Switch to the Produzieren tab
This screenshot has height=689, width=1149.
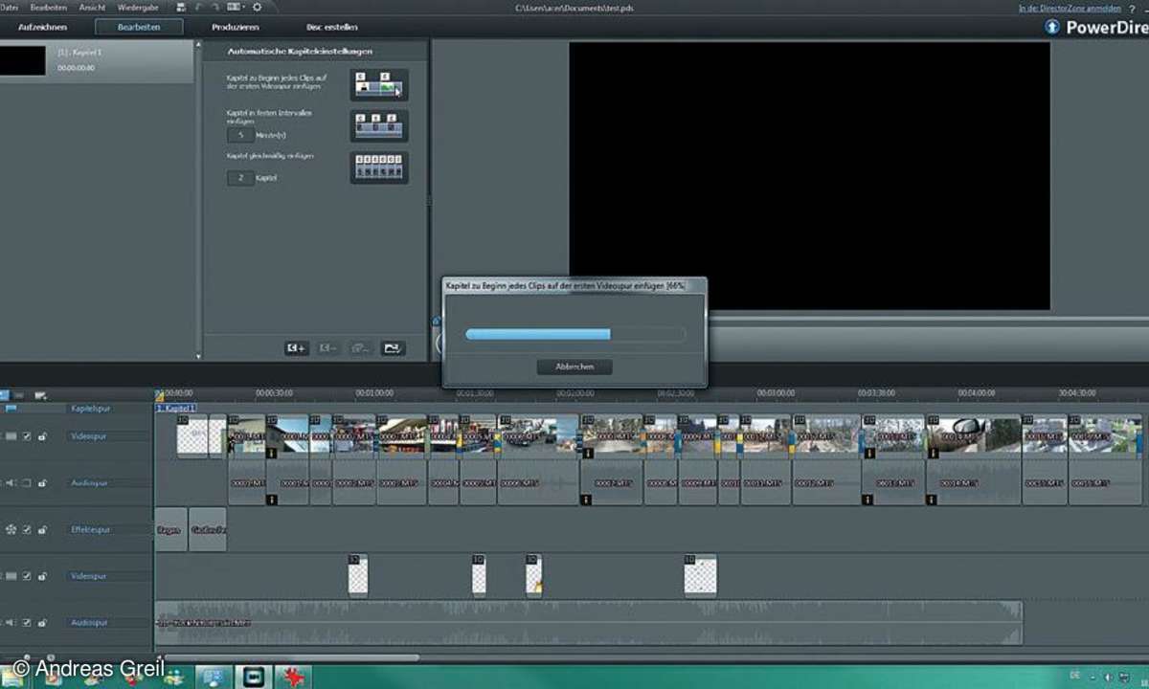pyautogui.click(x=236, y=27)
